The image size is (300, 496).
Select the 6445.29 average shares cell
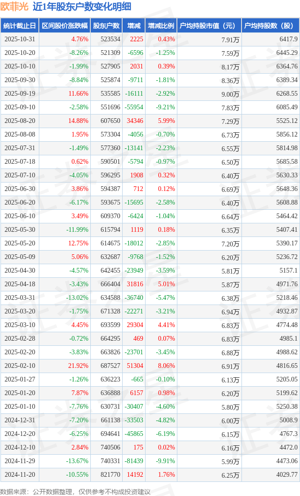[x=287, y=53]
